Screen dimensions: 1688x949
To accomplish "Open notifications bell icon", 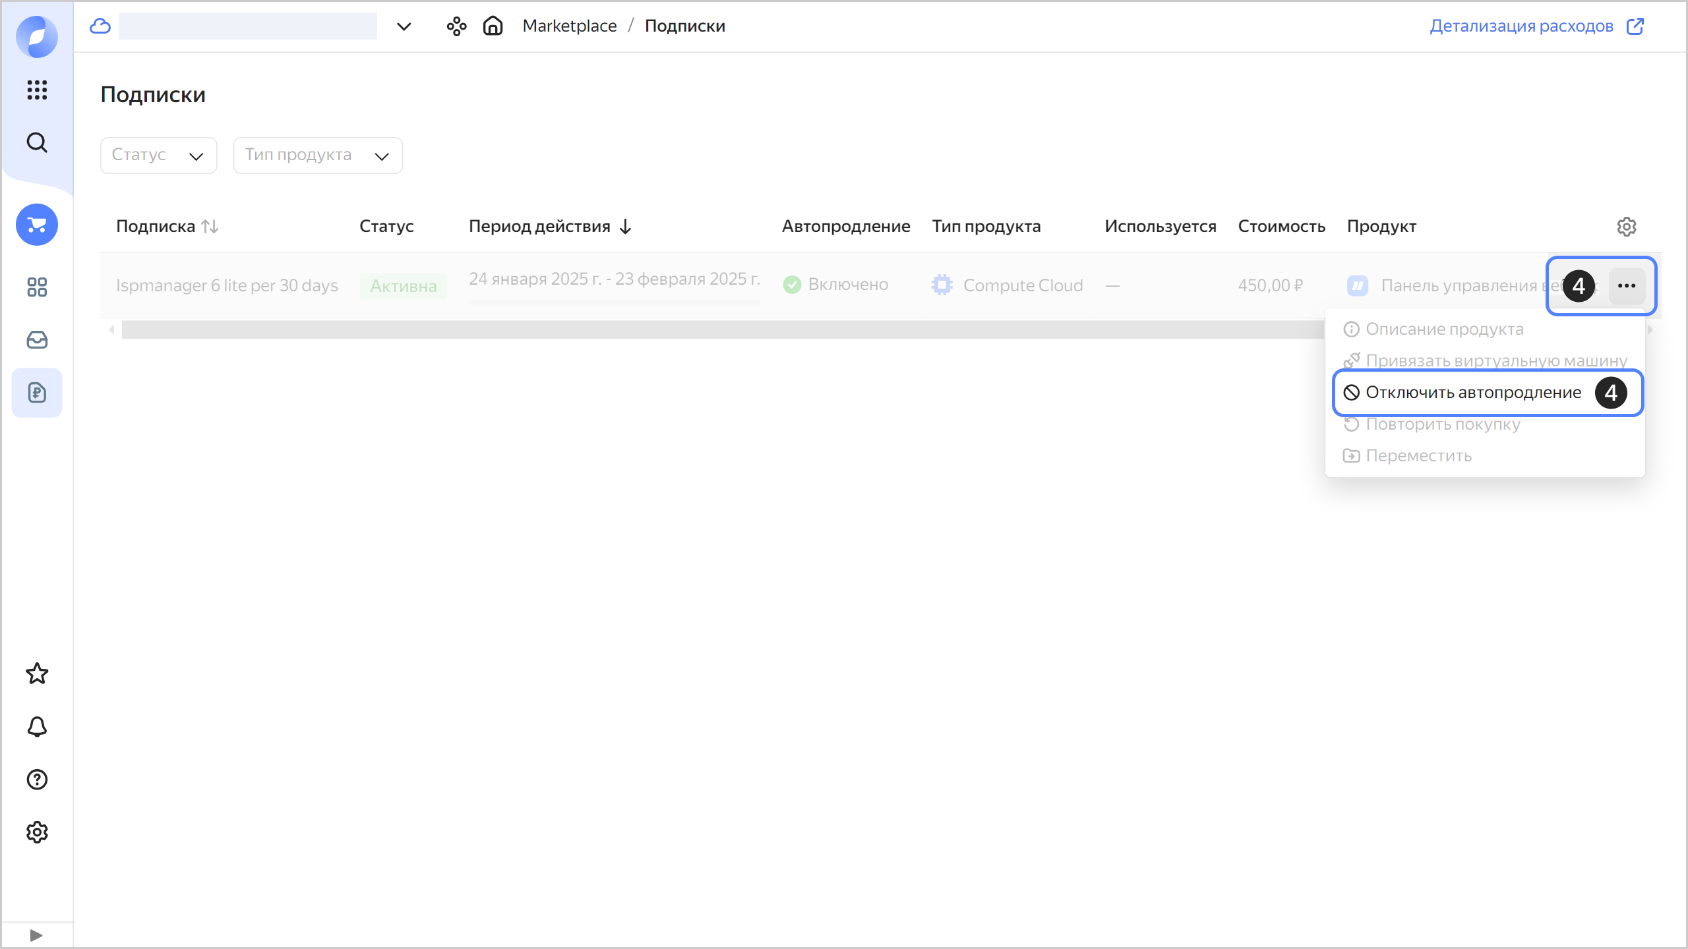I will pos(37,727).
